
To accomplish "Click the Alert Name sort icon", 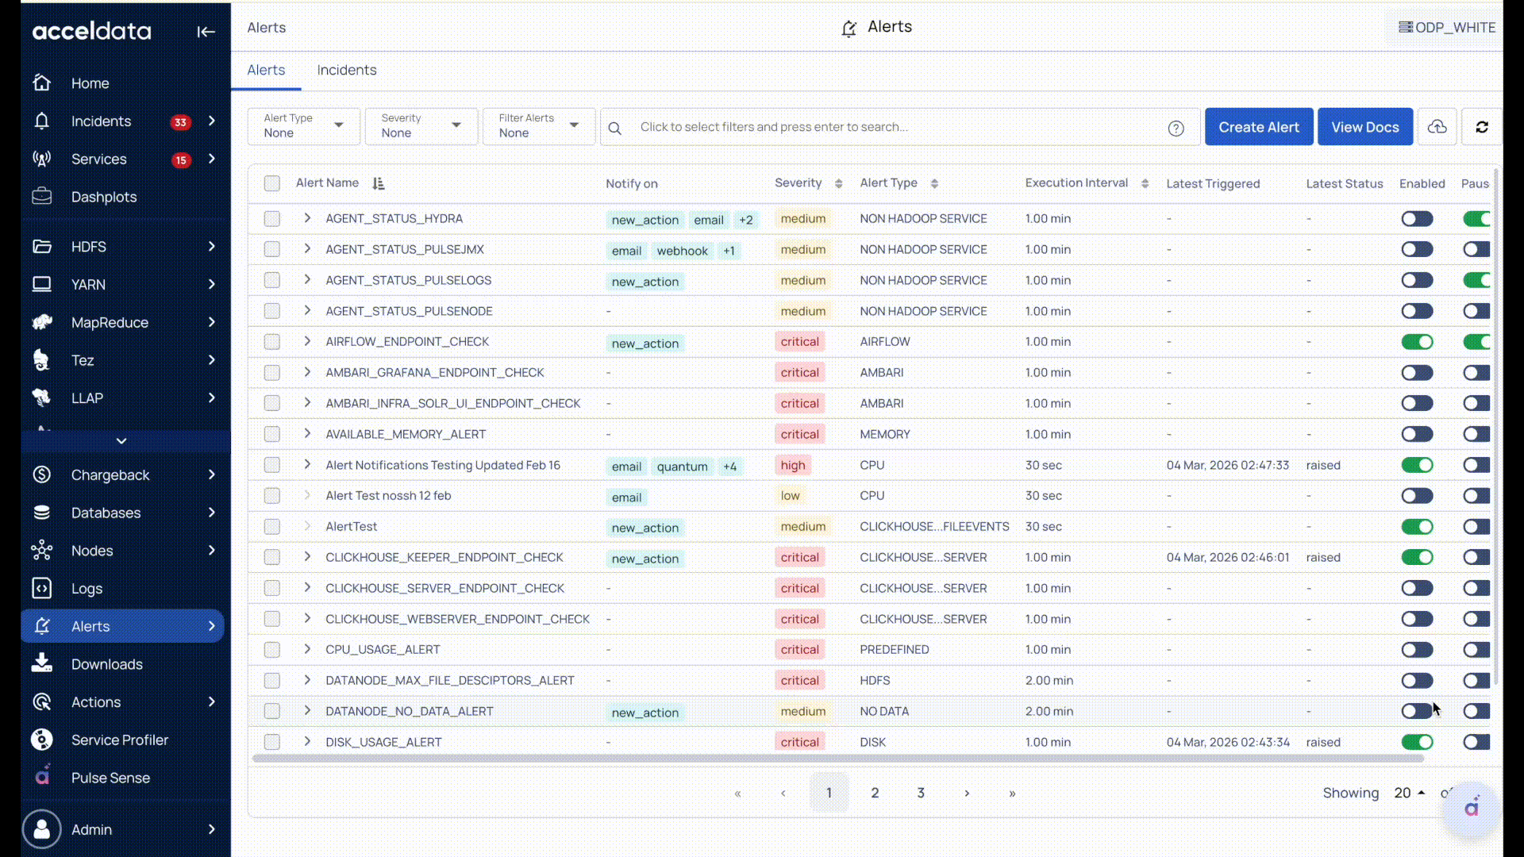I will click(379, 183).
